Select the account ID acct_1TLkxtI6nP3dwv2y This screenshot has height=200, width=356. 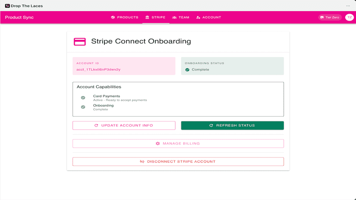[98, 70]
